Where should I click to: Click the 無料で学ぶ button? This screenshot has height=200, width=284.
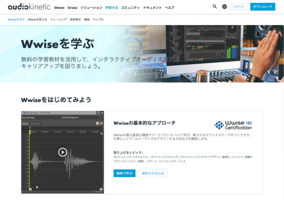coord(124,173)
